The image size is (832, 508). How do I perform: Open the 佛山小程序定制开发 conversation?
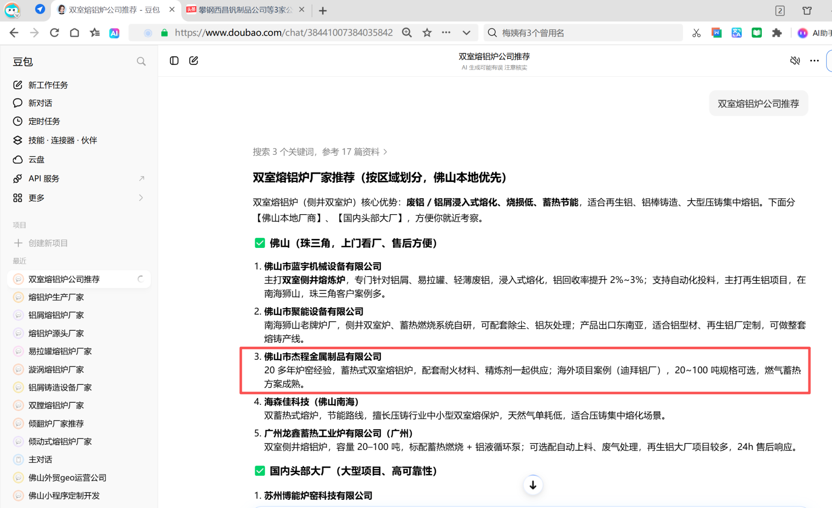[x=79, y=495]
